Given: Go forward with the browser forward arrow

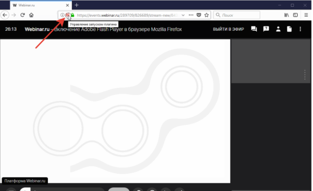Looking at the screenshot, I should coord(14,15).
